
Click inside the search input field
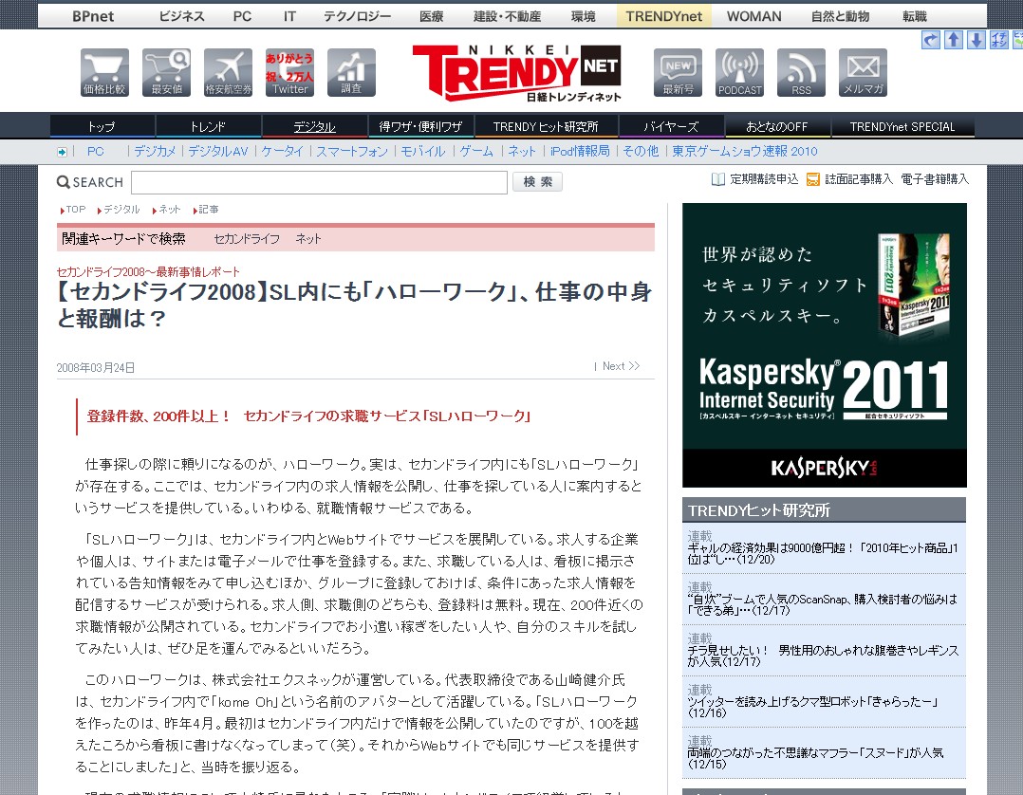[x=318, y=181]
